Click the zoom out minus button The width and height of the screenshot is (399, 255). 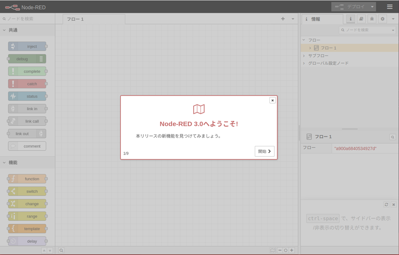click(x=280, y=250)
